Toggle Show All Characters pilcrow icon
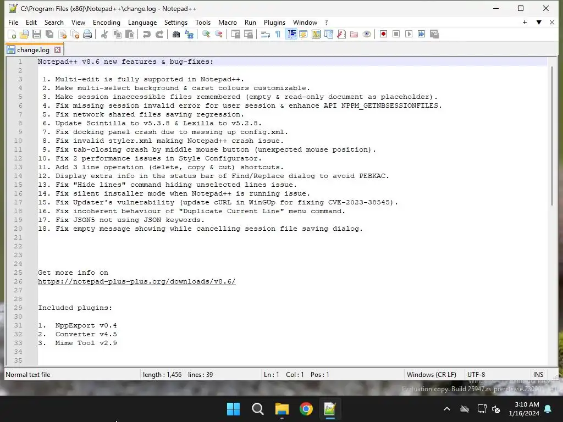The width and height of the screenshot is (563, 422). click(278, 35)
